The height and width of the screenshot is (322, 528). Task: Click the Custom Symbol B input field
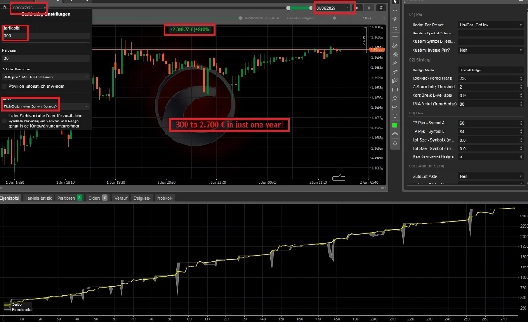[x=491, y=41]
